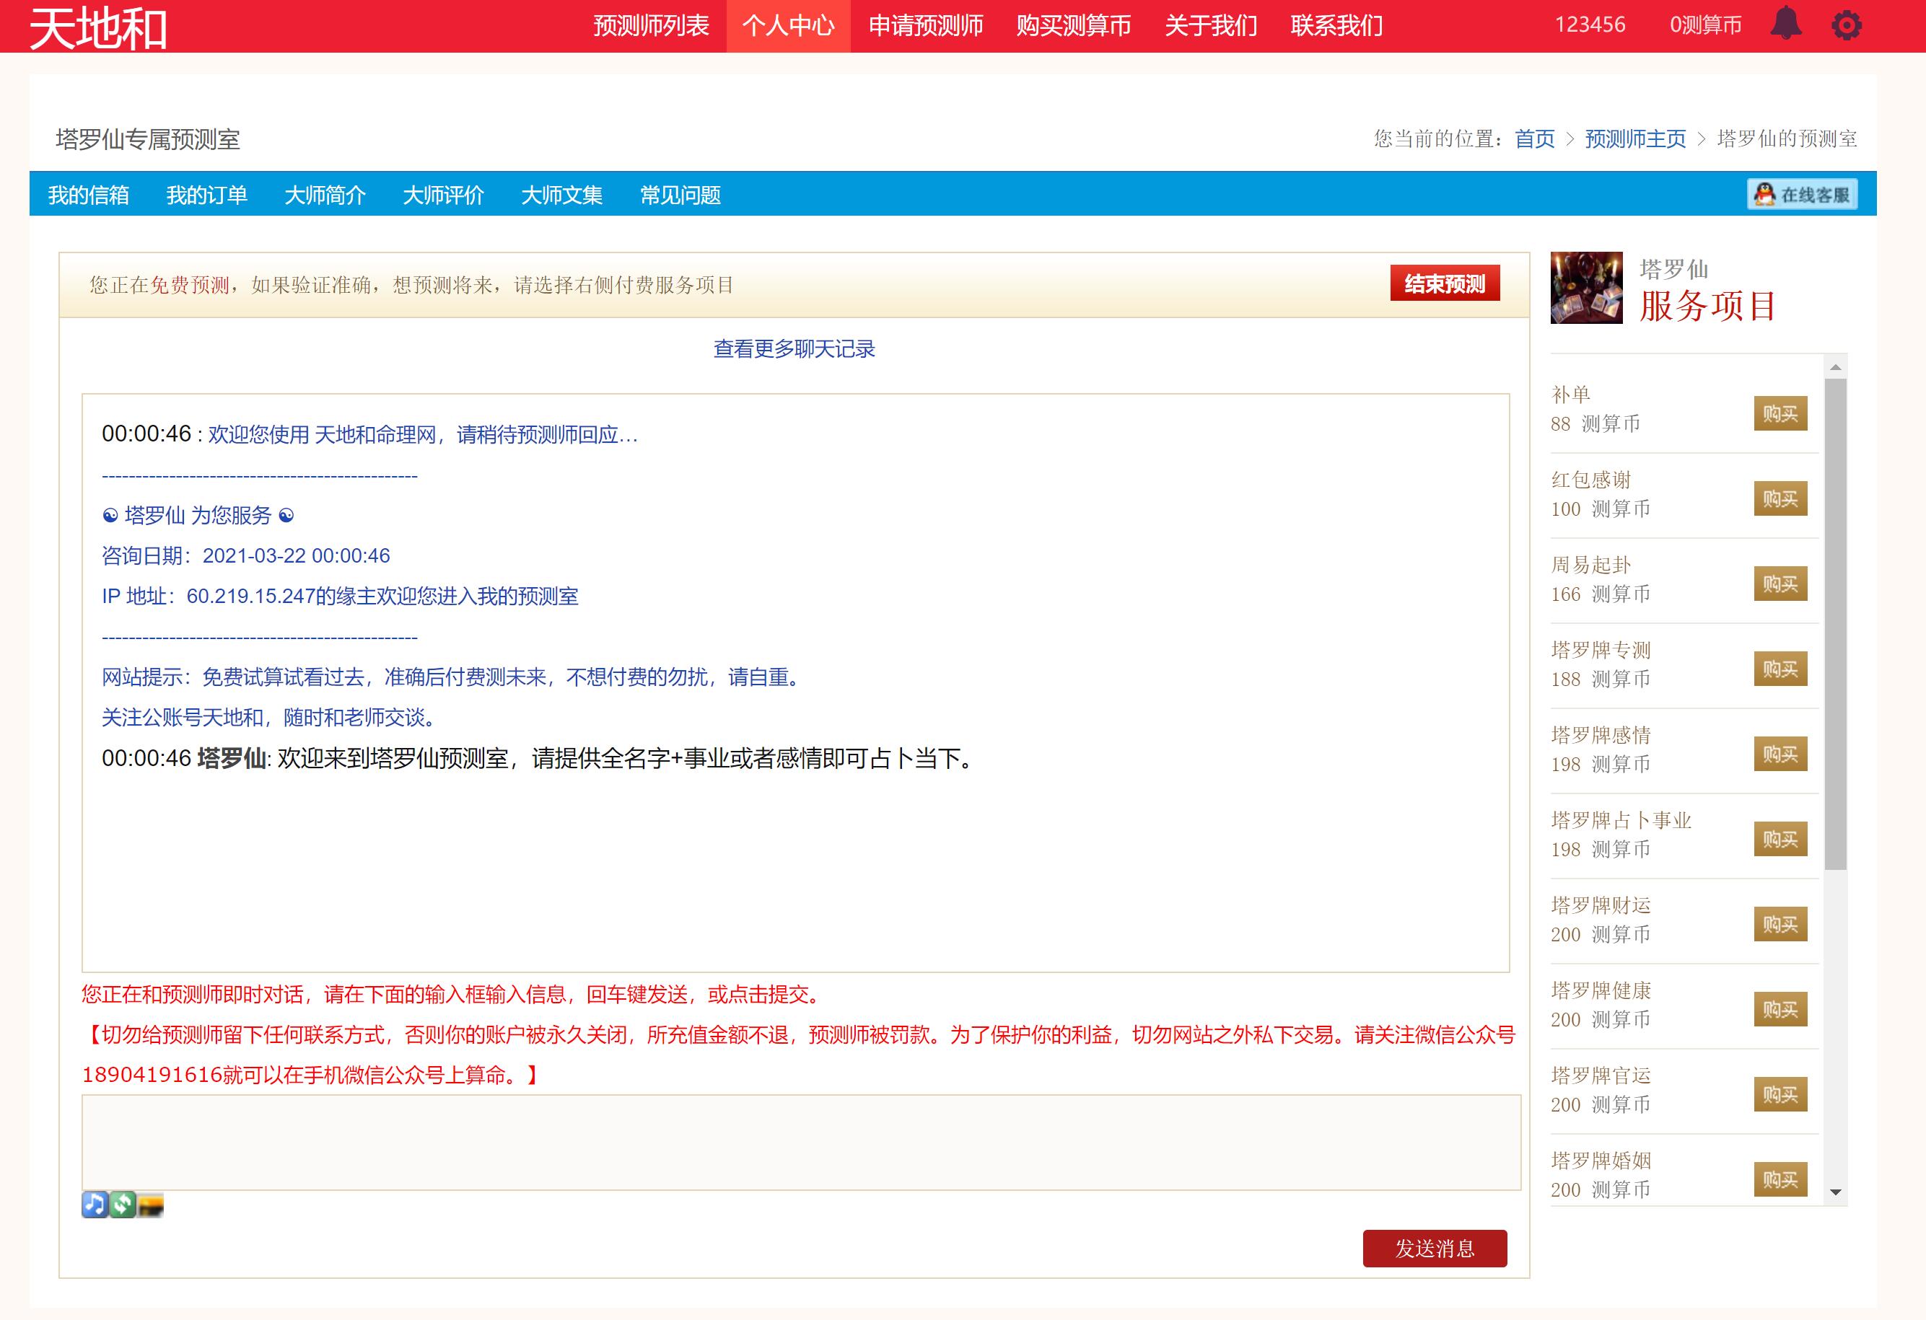Click the service list scrollbar down arrow
The width and height of the screenshot is (1926, 1320).
click(1836, 1192)
